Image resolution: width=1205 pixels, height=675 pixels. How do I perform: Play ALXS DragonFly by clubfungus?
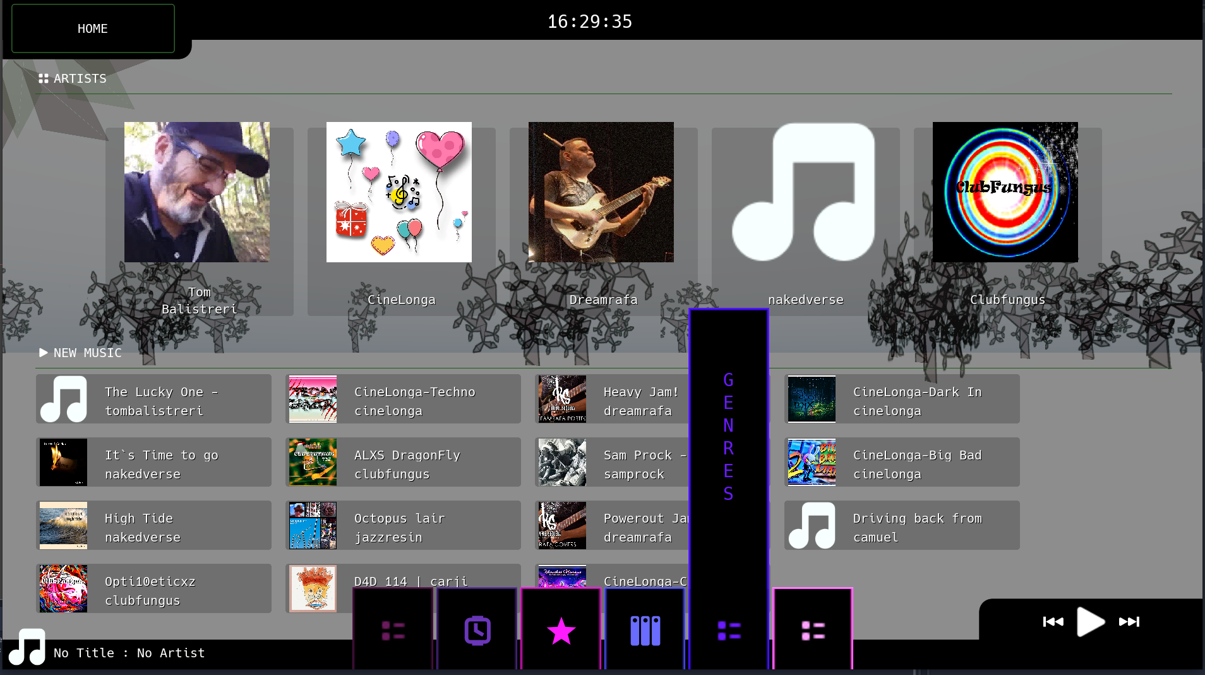(403, 463)
